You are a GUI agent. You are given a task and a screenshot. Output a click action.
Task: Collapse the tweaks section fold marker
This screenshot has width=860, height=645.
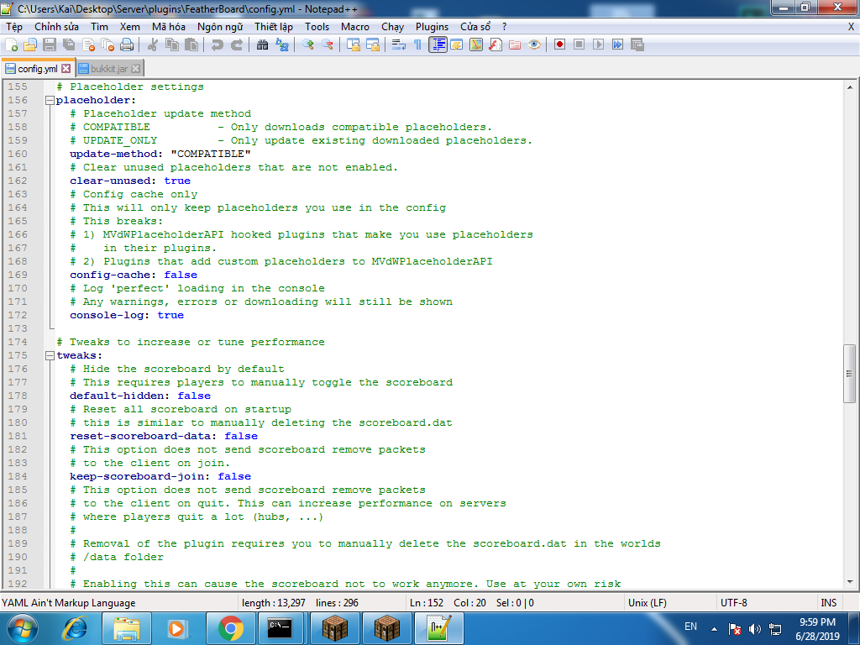[49, 356]
